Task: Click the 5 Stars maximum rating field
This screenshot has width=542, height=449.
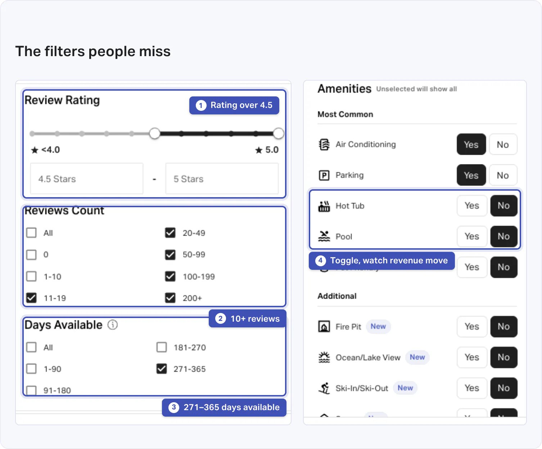Action: [x=222, y=179]
